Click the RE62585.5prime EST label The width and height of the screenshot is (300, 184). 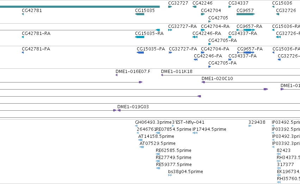pyautogui.click(x=173, y=151)
